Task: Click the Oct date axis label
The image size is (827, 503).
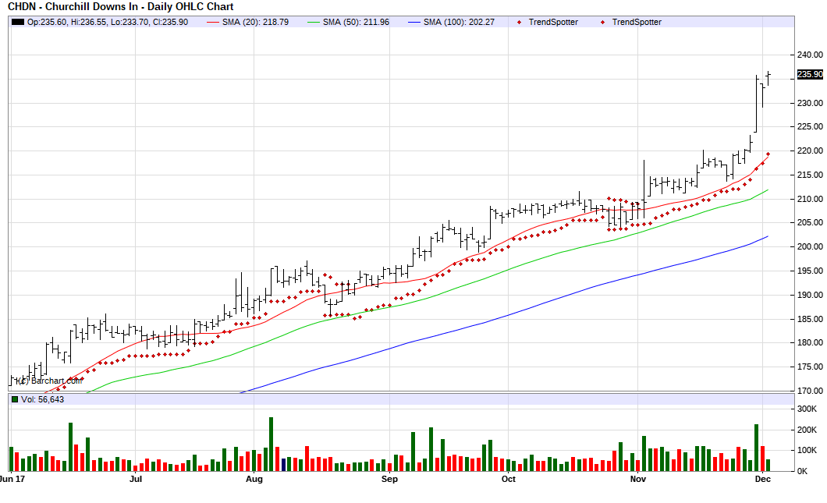Action: (509, 480)
